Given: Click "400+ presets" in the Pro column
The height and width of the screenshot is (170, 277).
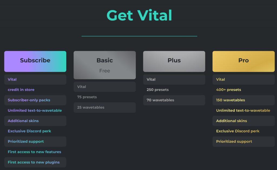Looking at the screenshot, I should click(229, 90).
